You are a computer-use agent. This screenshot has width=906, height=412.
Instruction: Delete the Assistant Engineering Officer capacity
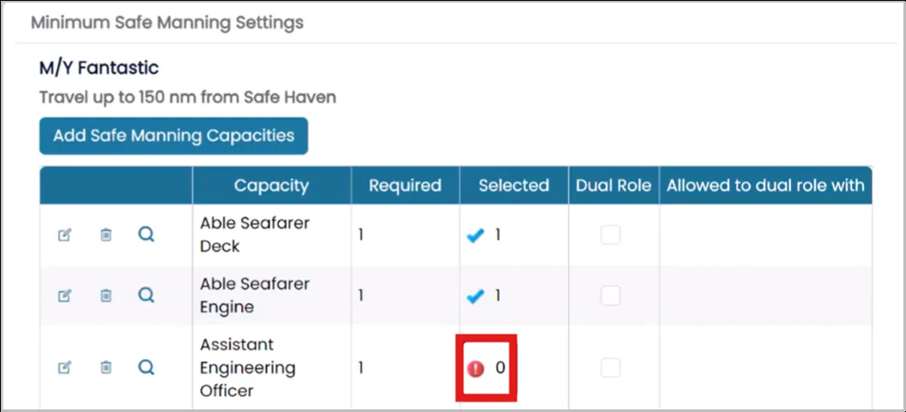(106, 367)
